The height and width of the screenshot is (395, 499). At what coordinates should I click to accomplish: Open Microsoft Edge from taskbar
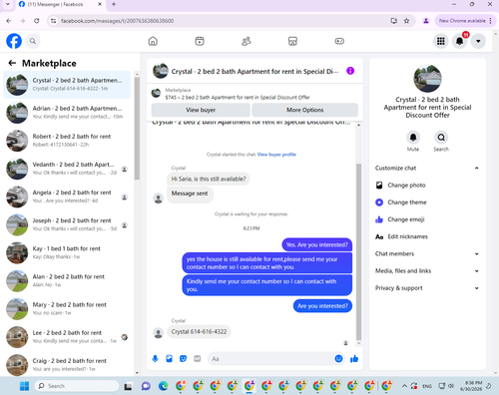[x=163, y=386]
